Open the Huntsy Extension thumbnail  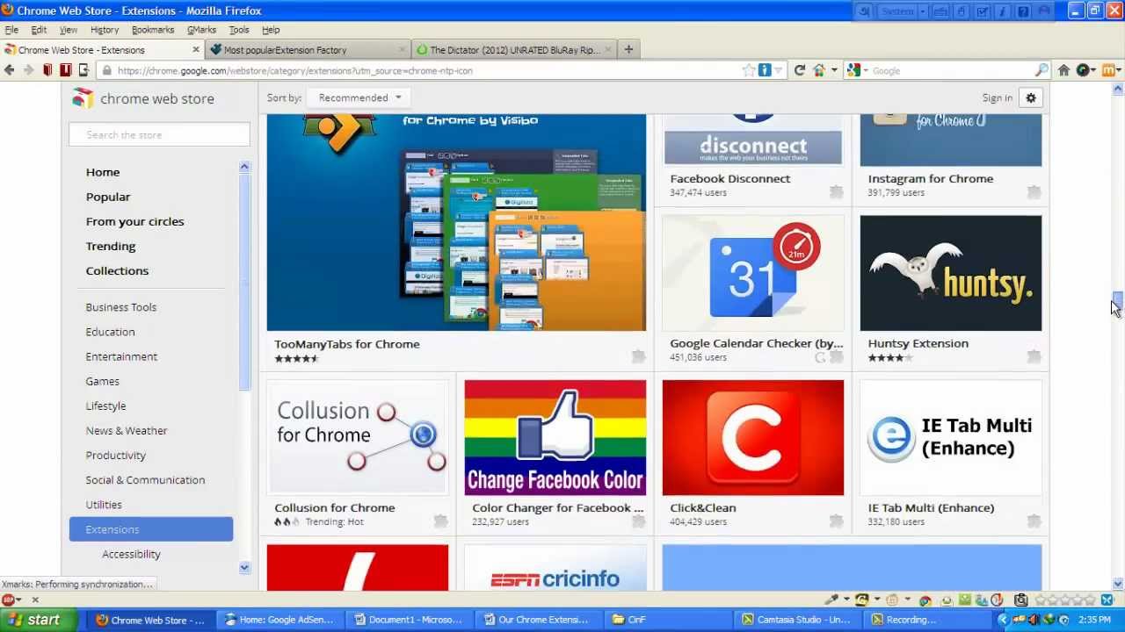951,273
